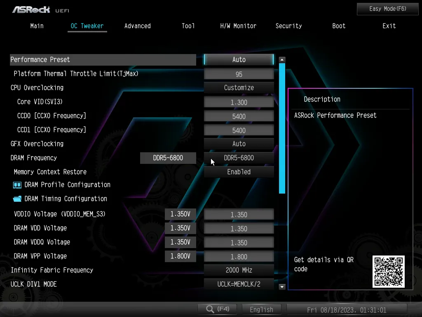Click the Get details via QR code text
Viewport: 422px width, 317px height.
(x=324, y=264)
